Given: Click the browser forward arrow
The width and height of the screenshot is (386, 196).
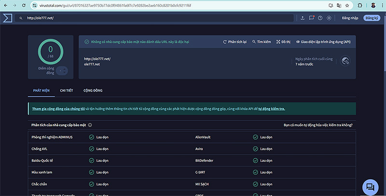Looking at the screenshot, I should [x=15, y=5].
